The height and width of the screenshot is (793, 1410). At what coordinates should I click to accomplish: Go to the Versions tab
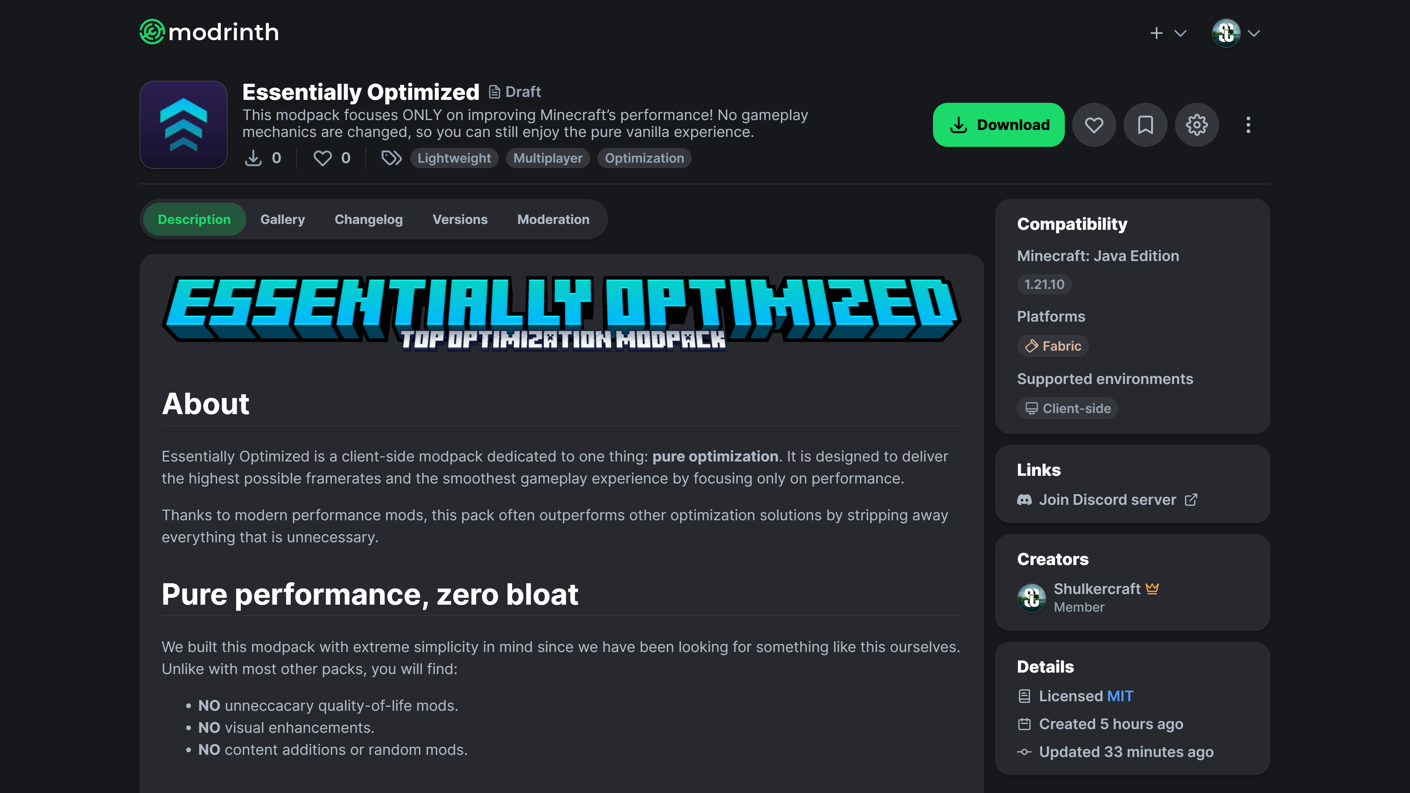[x=460, y=220]
